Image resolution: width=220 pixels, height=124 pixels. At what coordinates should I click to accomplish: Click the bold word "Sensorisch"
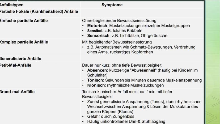(98, 35)
